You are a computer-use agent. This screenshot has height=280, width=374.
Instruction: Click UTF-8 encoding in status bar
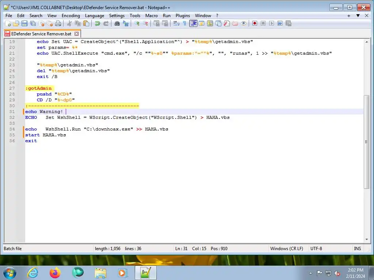point(316,248)
